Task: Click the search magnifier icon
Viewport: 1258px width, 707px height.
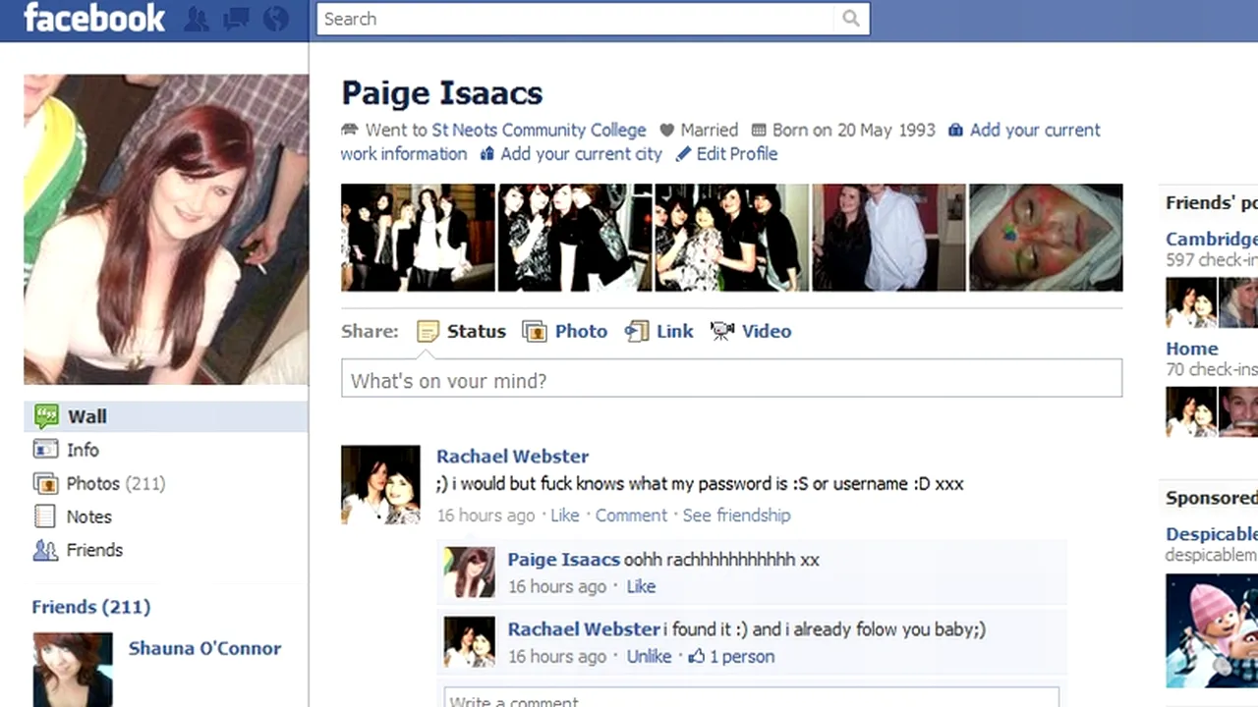Action: point(850,19)
